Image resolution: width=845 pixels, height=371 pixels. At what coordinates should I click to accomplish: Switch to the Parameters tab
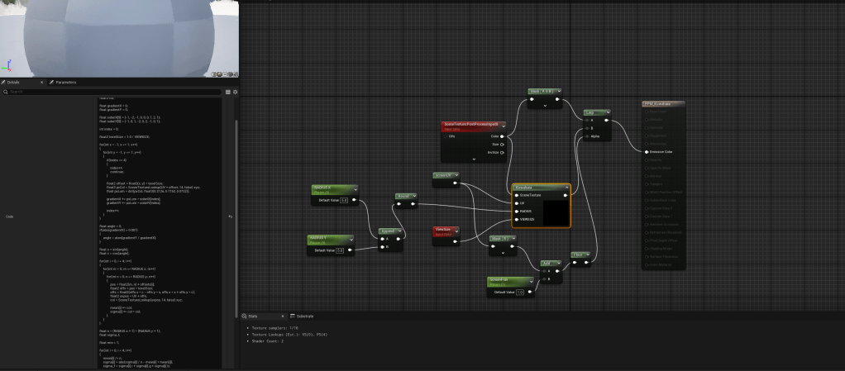pyautogui.click(x=63, y=83)
